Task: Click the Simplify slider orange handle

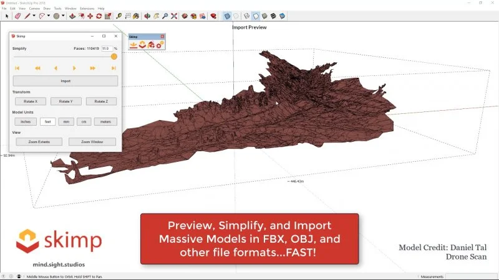Action: (x=114, y=57)
